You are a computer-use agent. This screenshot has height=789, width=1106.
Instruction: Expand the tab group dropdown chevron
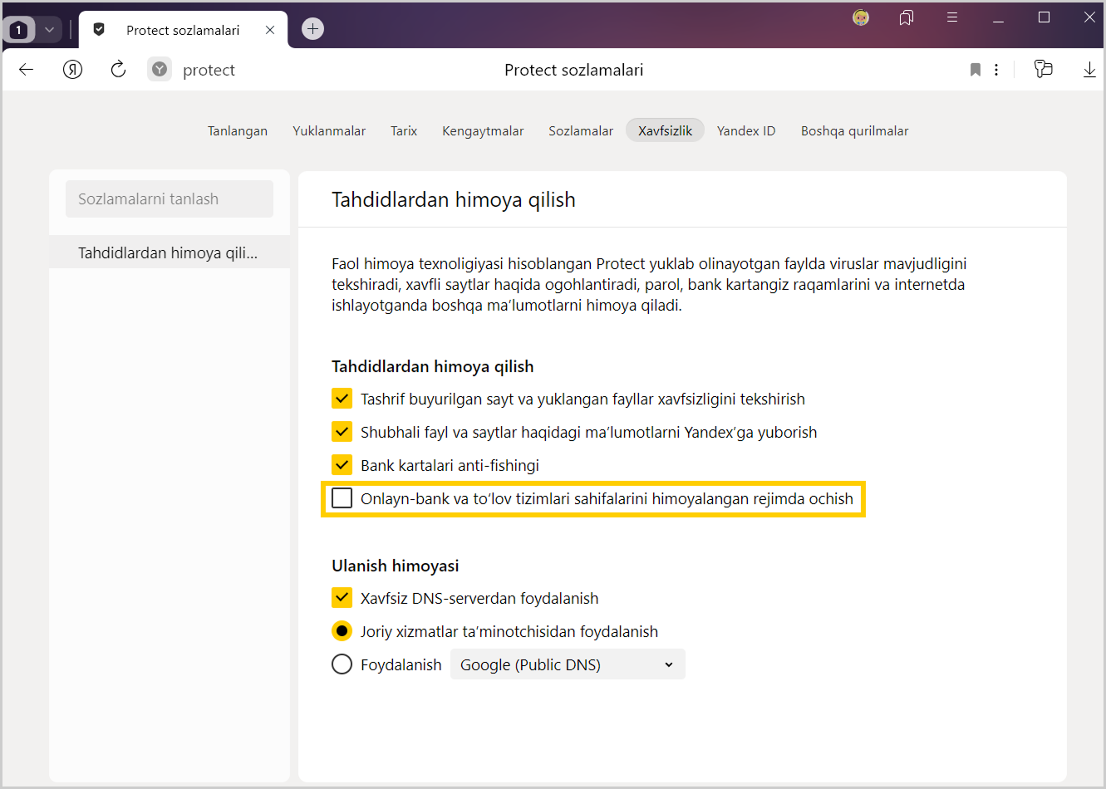pyautogui.click(x=49, y=30)
